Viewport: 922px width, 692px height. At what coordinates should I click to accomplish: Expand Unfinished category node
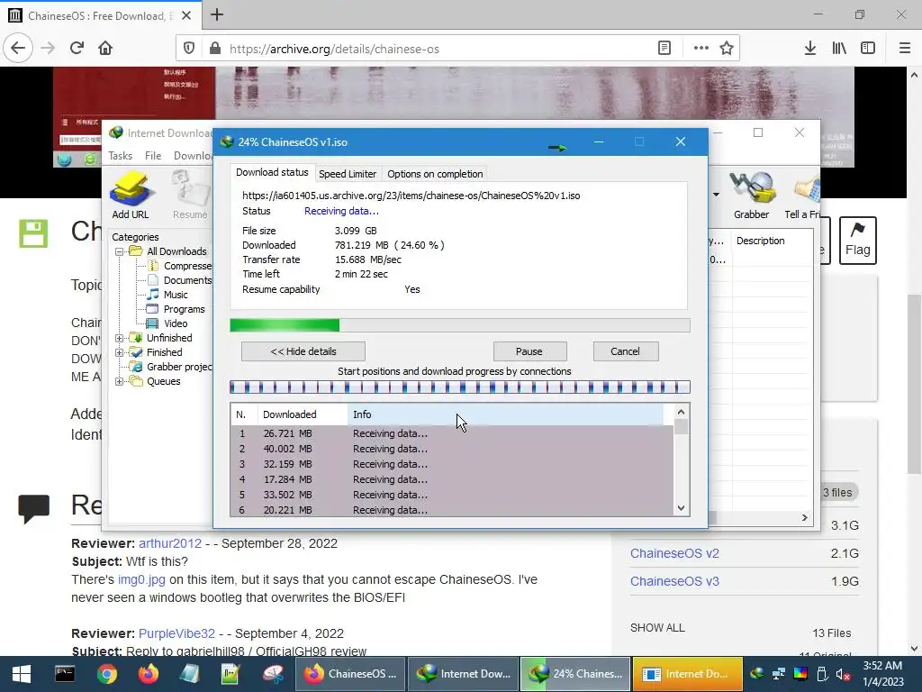point(120,338)
